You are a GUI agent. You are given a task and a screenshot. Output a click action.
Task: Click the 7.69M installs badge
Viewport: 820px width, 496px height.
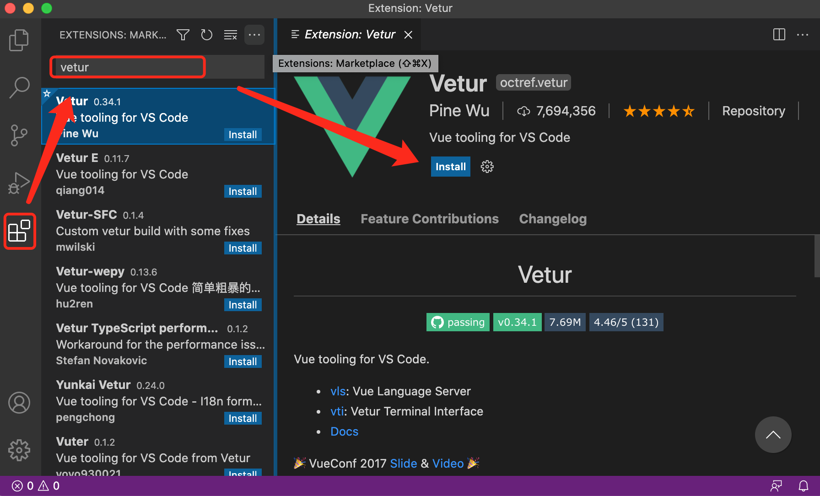(565, 322)
